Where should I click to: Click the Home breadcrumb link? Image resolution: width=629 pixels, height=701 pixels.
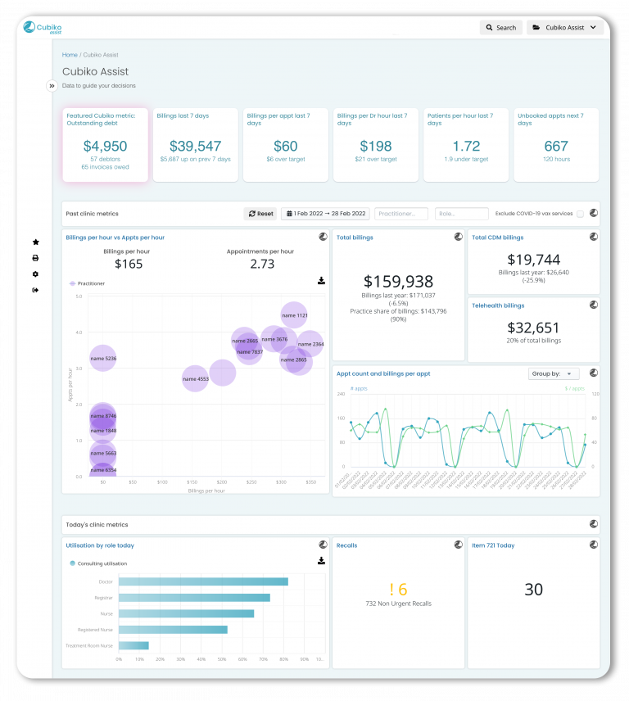(x=70, y=55)
